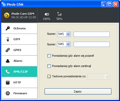Click the bell icon beside Alarm

[8, 61]
